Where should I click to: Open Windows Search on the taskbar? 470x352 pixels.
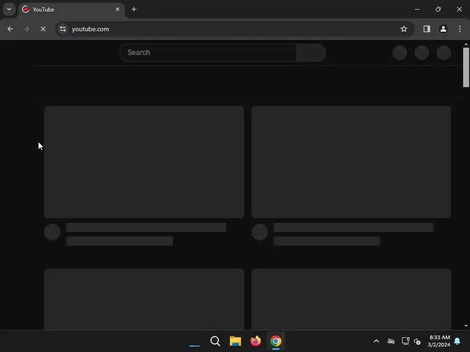click(x=215, y=341)
